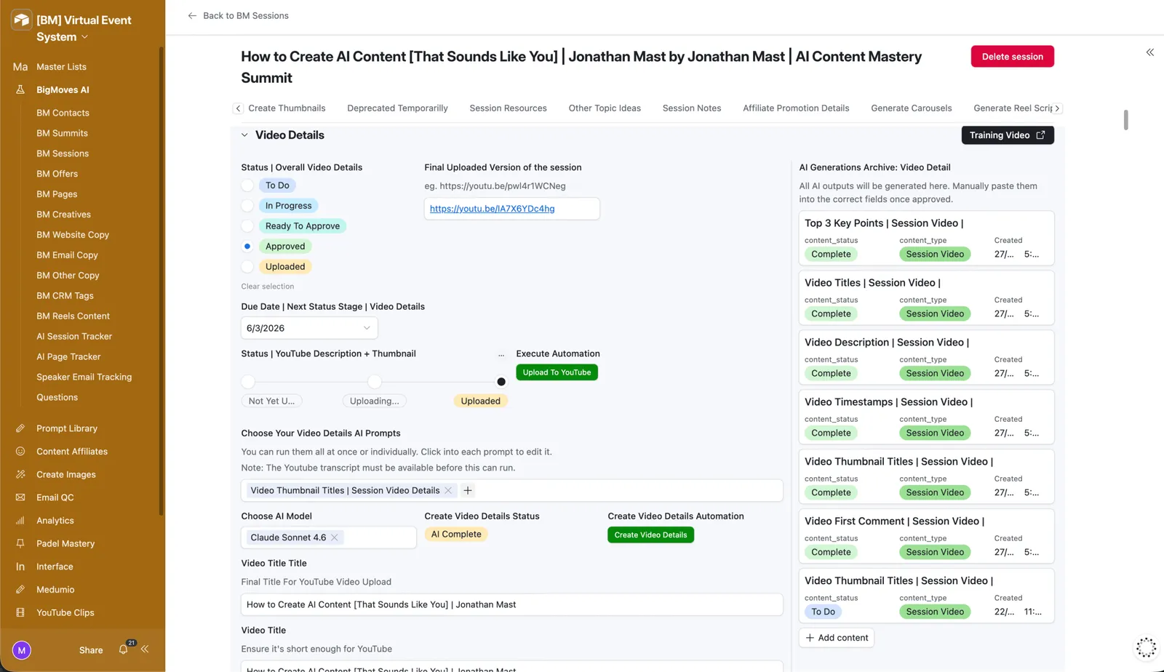Viewport: 1164px width, 672px height.
Task: Open the BM Virtual Event System workspace logo
Action: 22,20
